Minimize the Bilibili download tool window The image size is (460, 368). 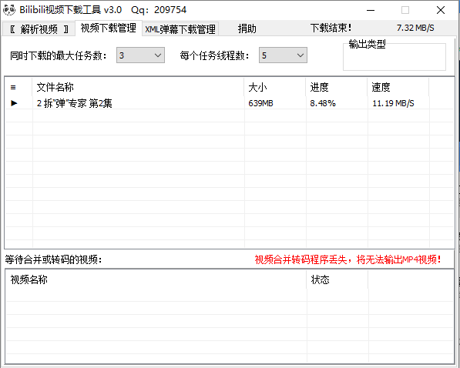[371, 10]
